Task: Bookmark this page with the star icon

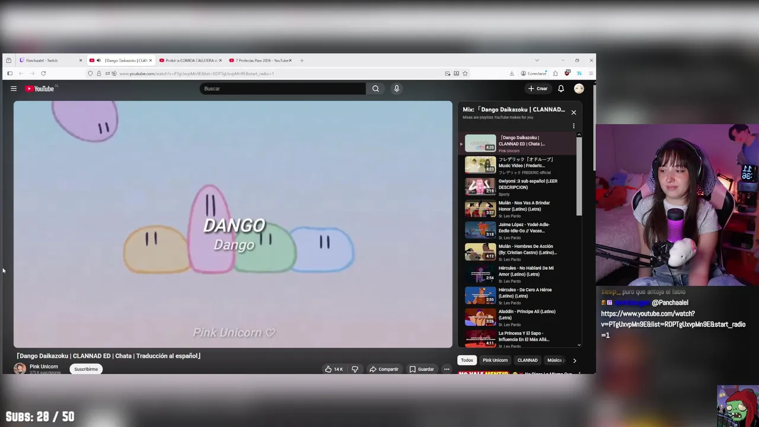Action: point(465,74)
